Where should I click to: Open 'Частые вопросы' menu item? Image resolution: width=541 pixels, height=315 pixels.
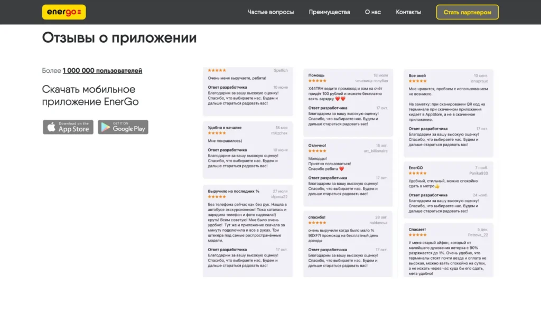click(x=270, y=12)
